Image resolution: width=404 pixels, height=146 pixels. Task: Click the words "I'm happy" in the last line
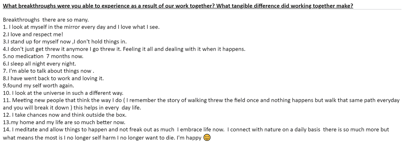click(189, 138)
